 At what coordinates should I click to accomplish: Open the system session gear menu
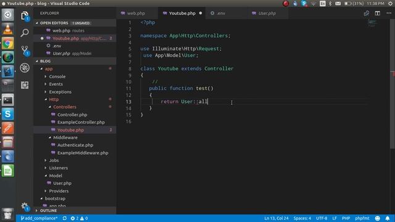[x=391, y=4]
